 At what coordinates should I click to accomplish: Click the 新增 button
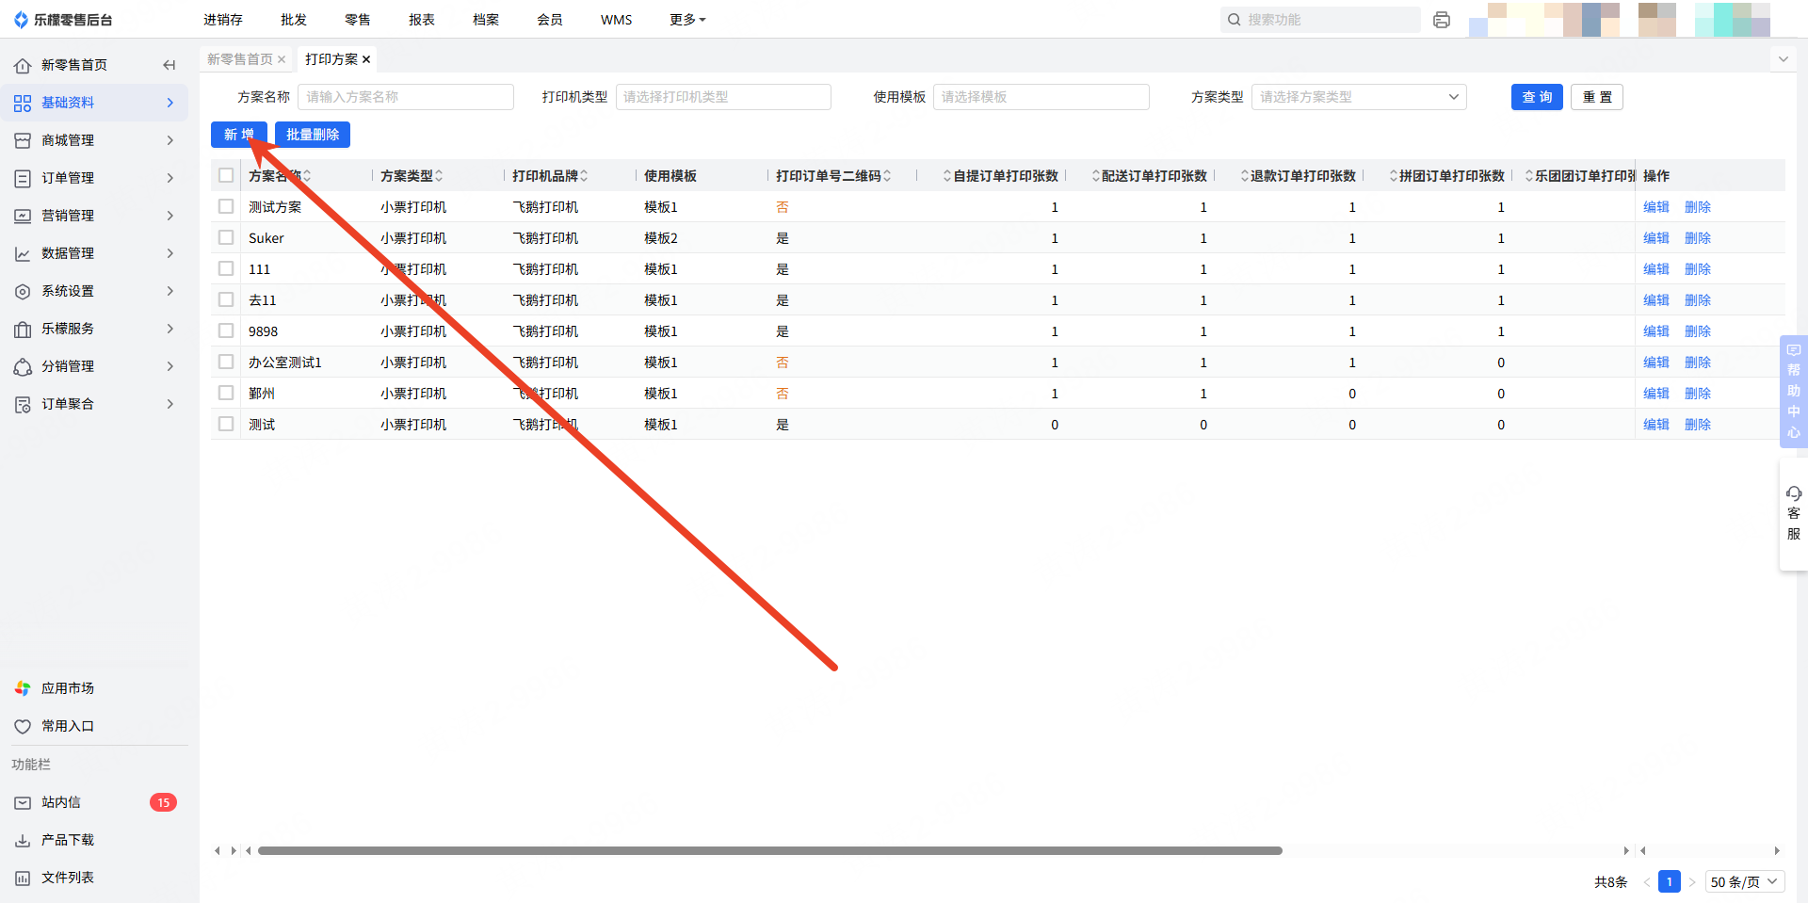click(239, 135)
